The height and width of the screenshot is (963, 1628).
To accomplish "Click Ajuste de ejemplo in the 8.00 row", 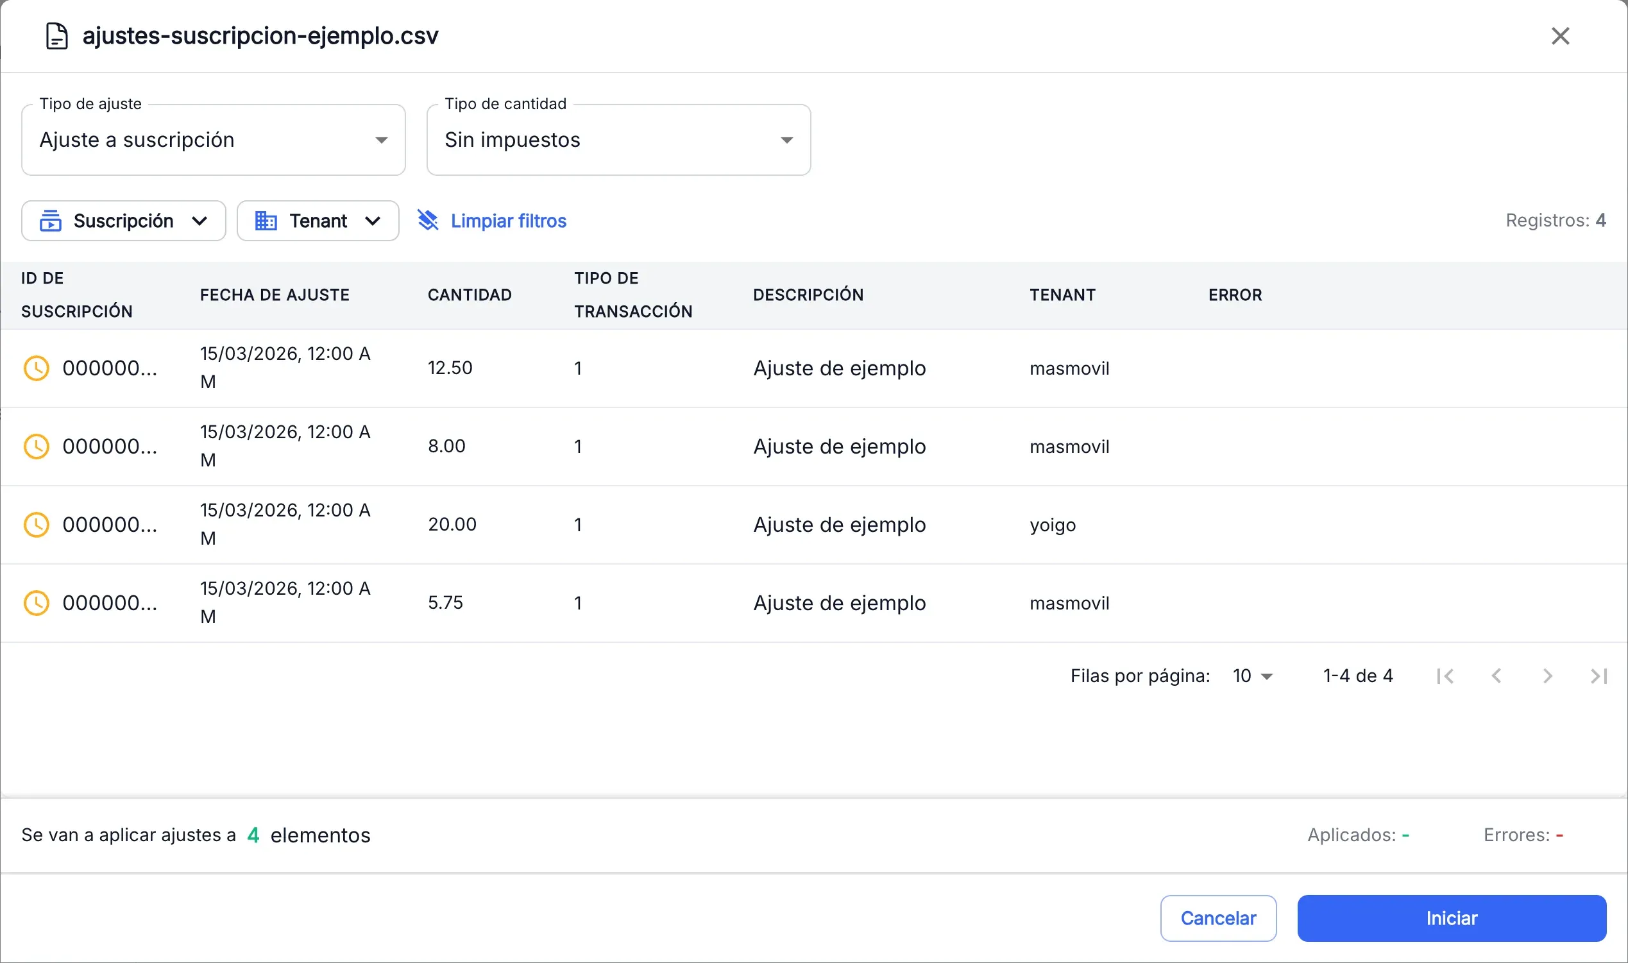I will (839, 447).
